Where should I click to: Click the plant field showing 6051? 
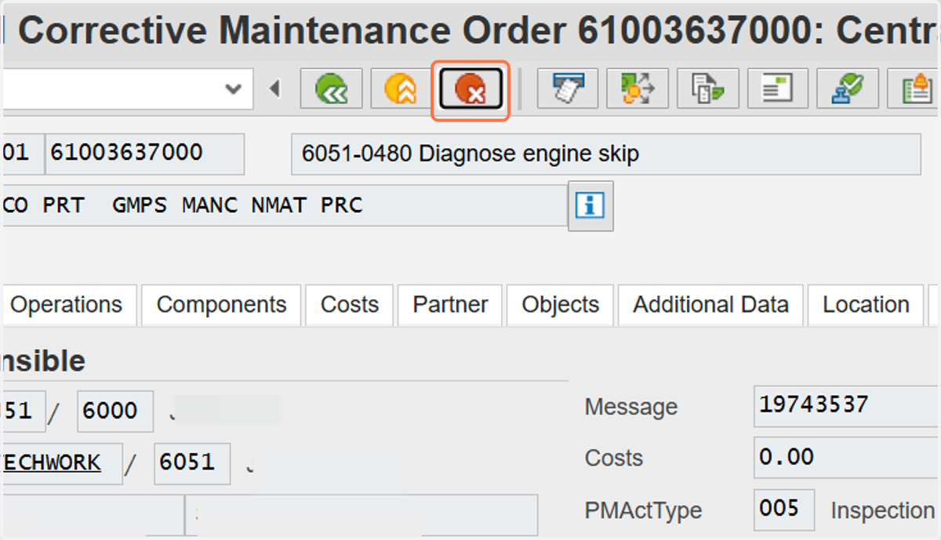192,462
